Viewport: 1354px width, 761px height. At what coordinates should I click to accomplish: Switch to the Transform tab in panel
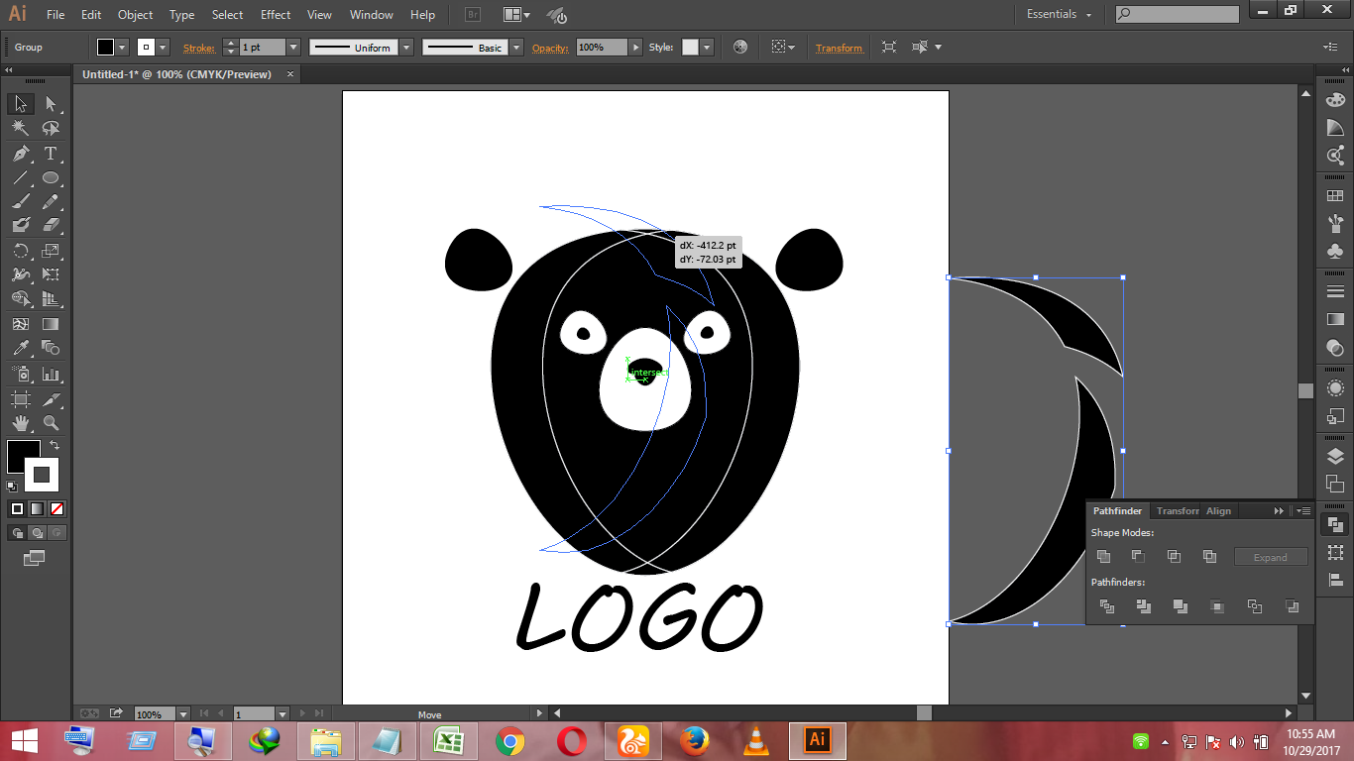click(1178, 511)
